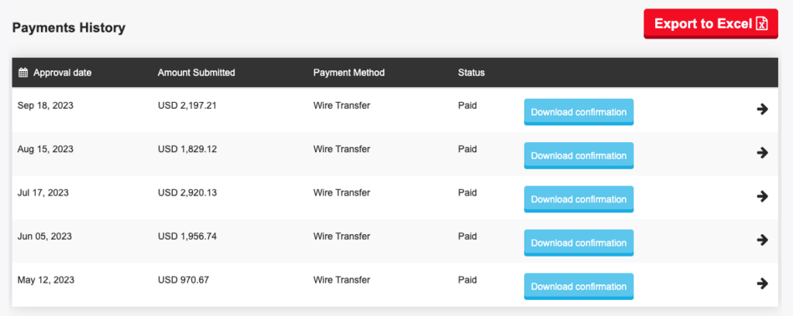Download confirmation for USD 2,920.13 payment

pos(578,199)
